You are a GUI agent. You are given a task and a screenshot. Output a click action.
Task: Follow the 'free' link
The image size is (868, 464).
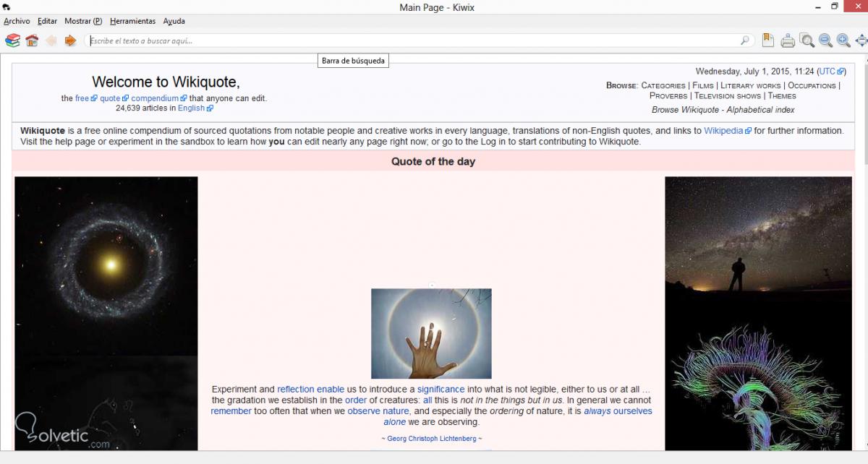tap(82, 98)
